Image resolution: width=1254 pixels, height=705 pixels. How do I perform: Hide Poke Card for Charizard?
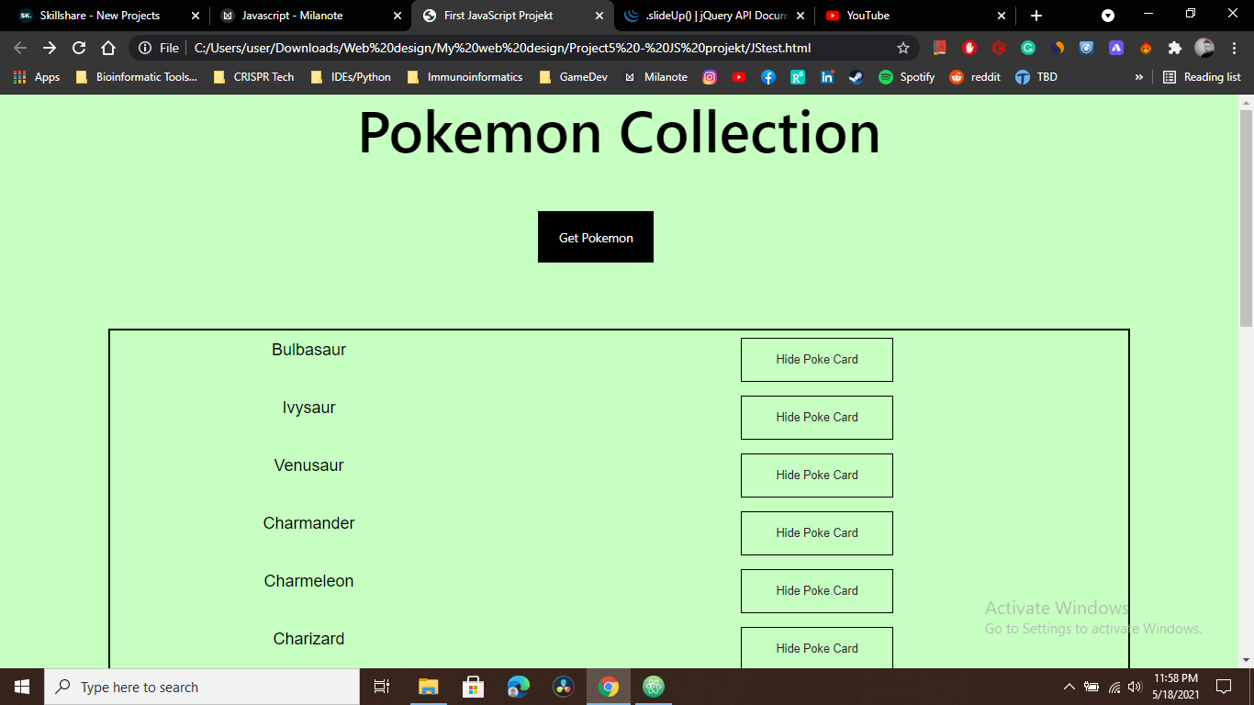(x=817, y=647)
